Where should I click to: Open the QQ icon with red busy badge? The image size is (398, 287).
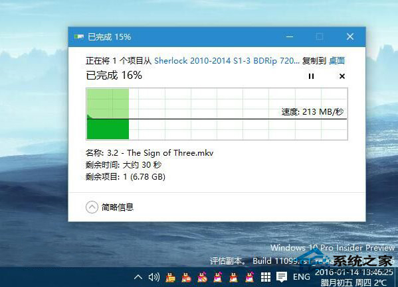tap(186, 277)
